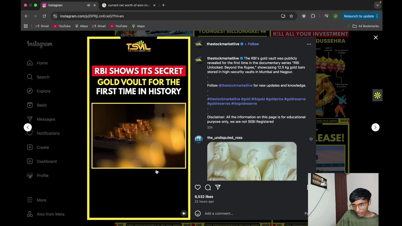402x226 pixels.
Task: Click the Instagram logo
Action: coord(40,44)
